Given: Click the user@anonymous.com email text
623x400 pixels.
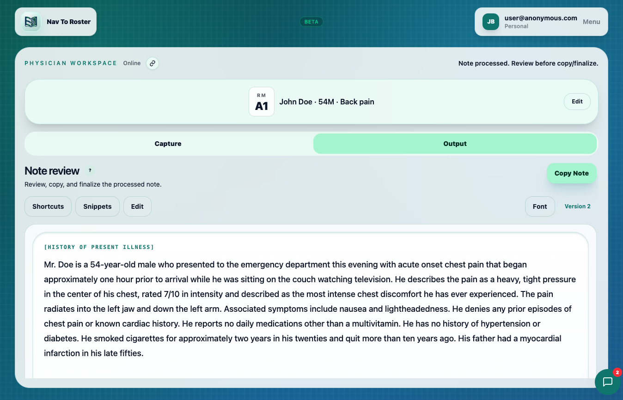Looking at the screenshot, I should [541, 18].
